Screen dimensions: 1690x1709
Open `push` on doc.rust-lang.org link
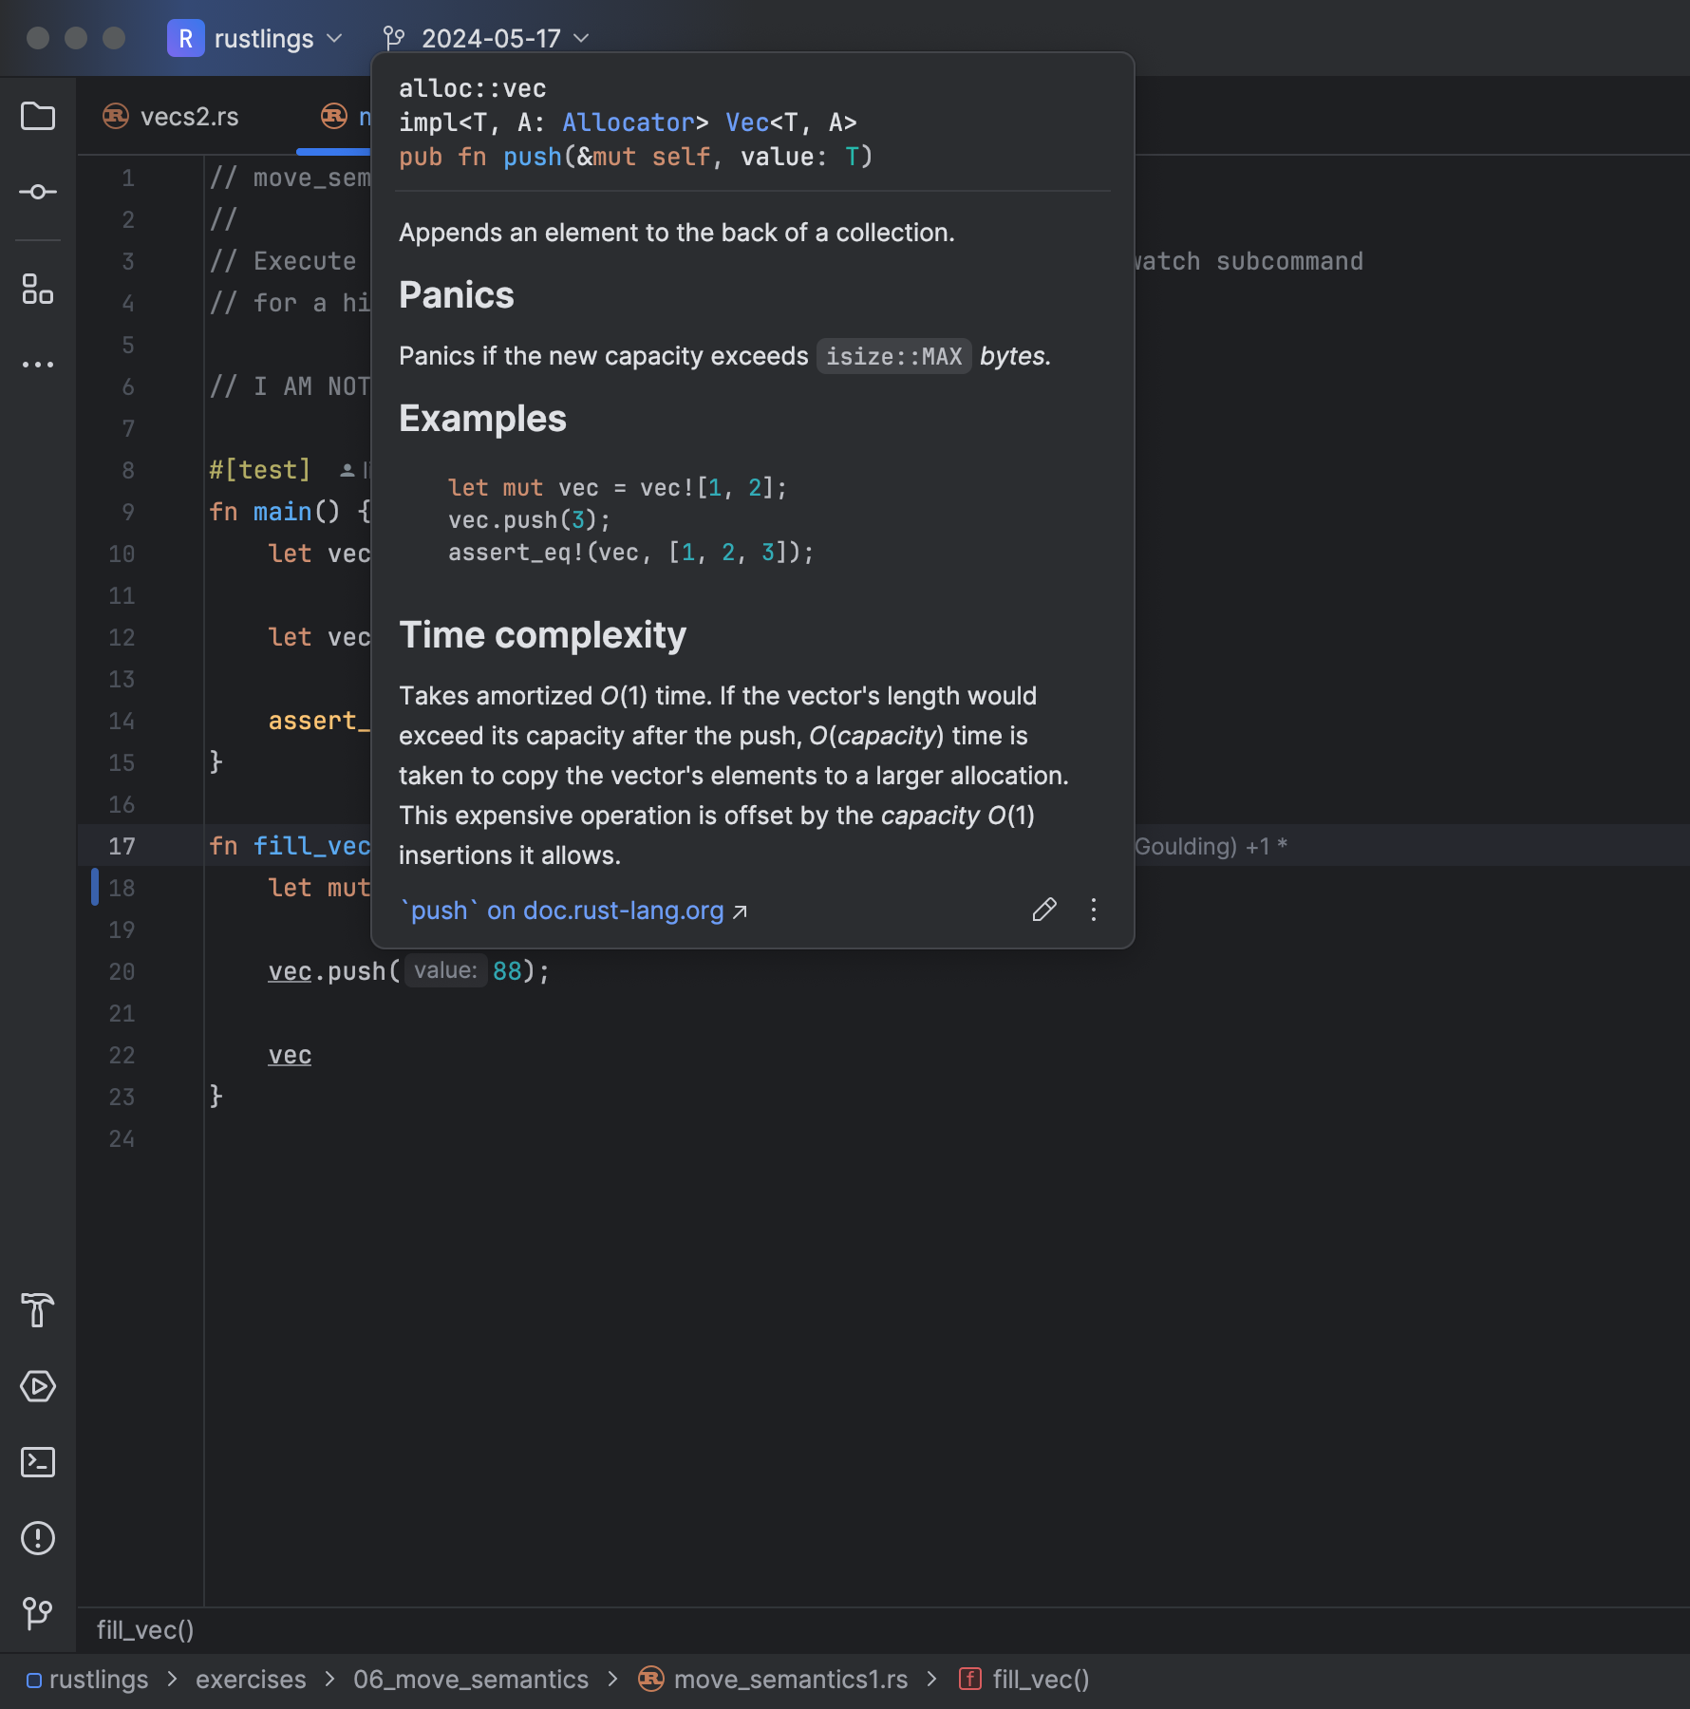click(573, 911)
